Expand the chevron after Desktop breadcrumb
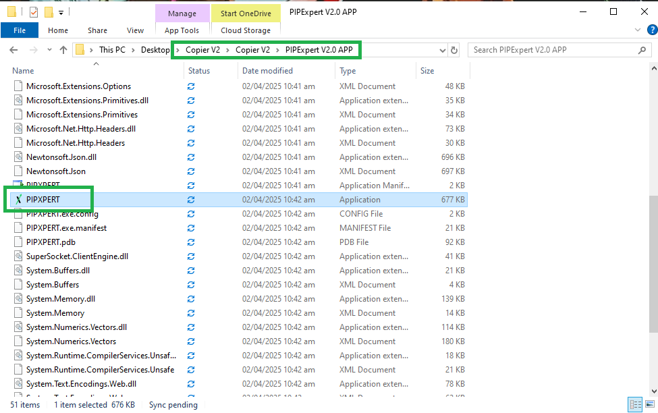 pos(177,51)
